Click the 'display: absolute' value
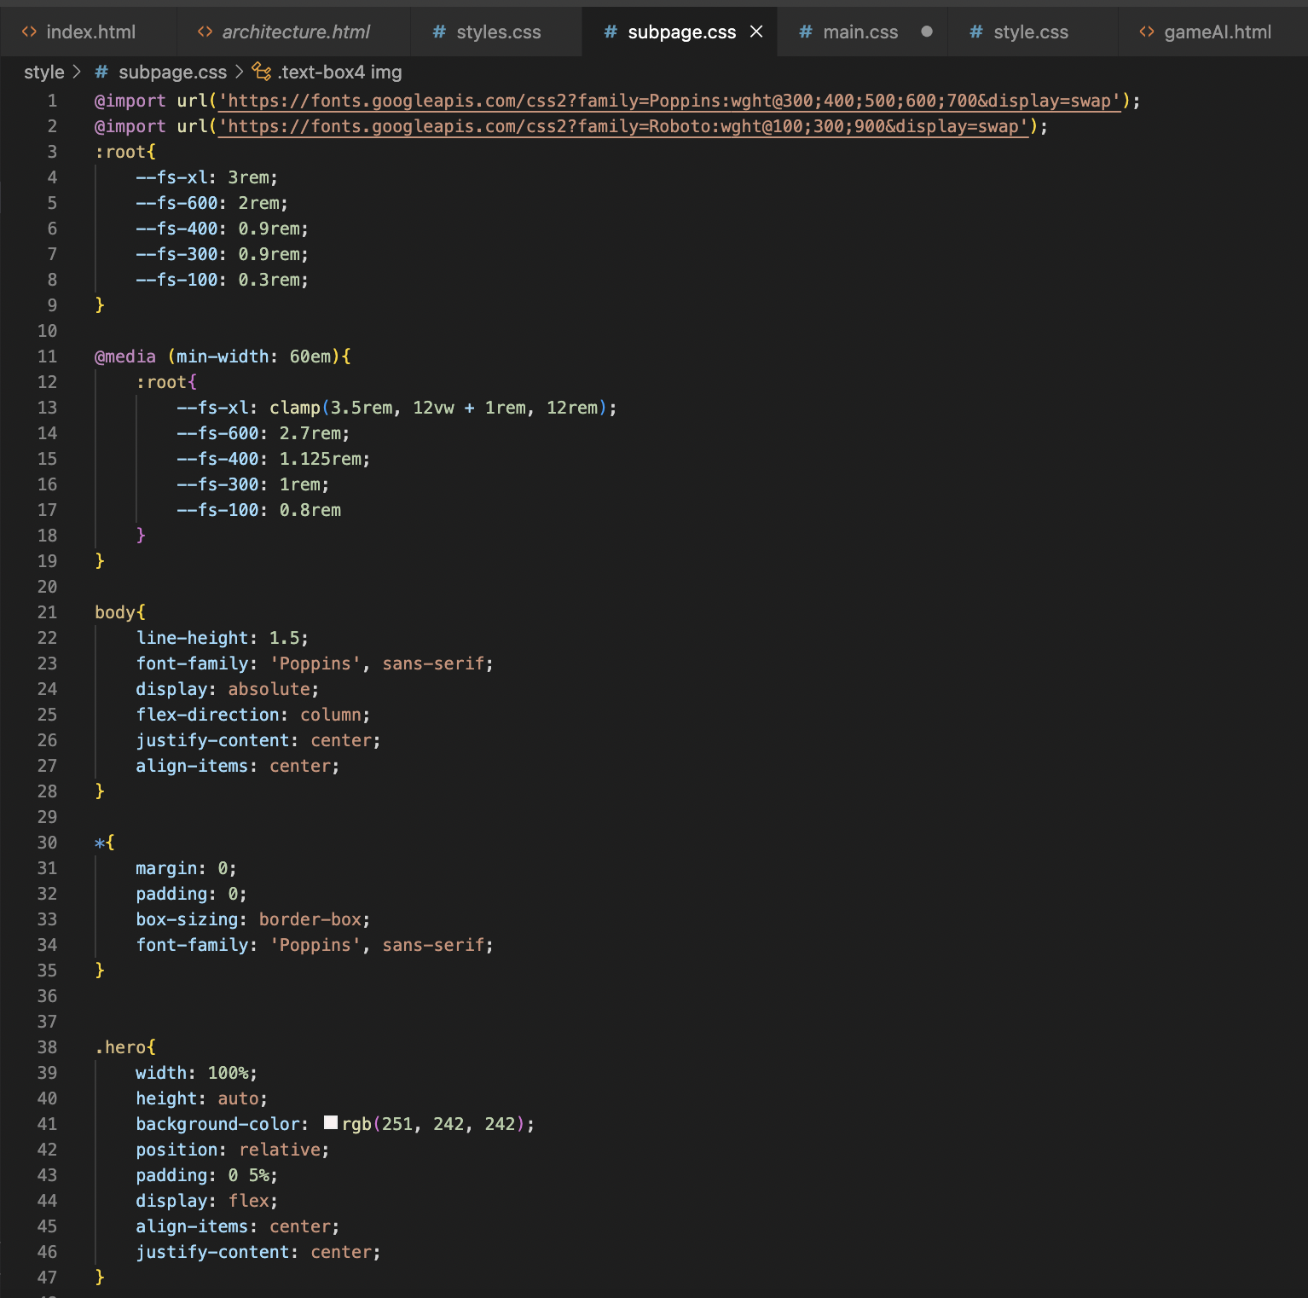Viewport: 1308px width, 1298px height. [x=269, y=689]
